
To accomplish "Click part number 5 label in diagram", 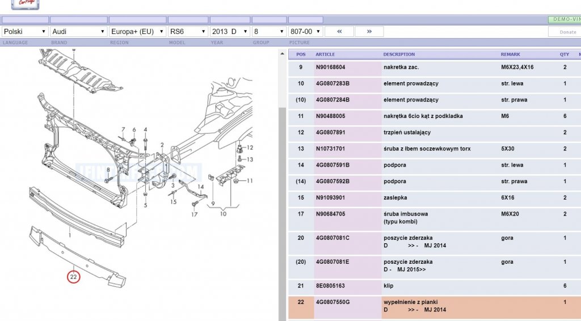I will pyautogui.click(x=145, y=205).
